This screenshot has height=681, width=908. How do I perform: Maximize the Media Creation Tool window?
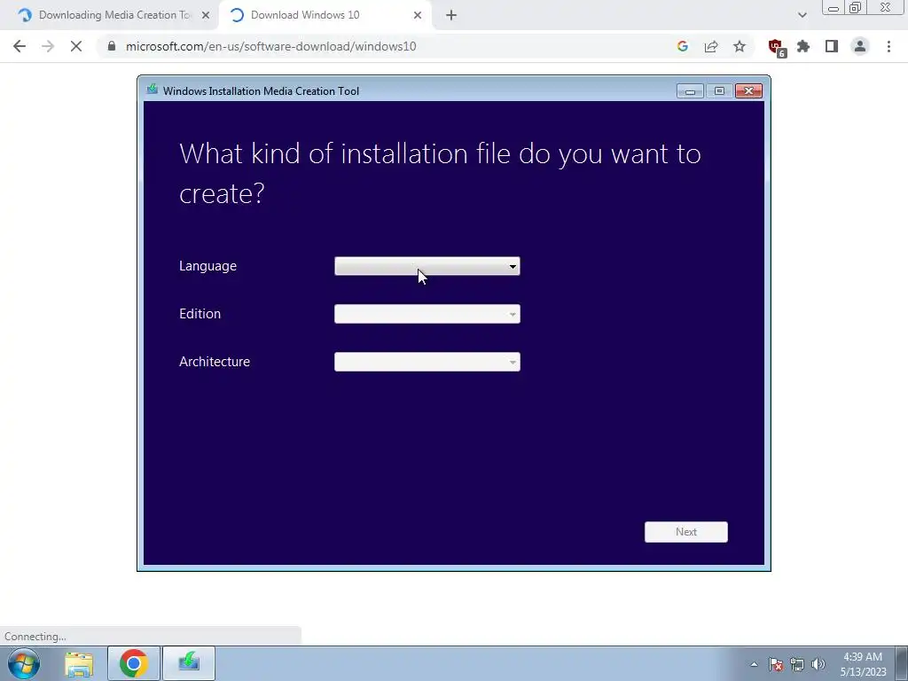click(719, 91)
